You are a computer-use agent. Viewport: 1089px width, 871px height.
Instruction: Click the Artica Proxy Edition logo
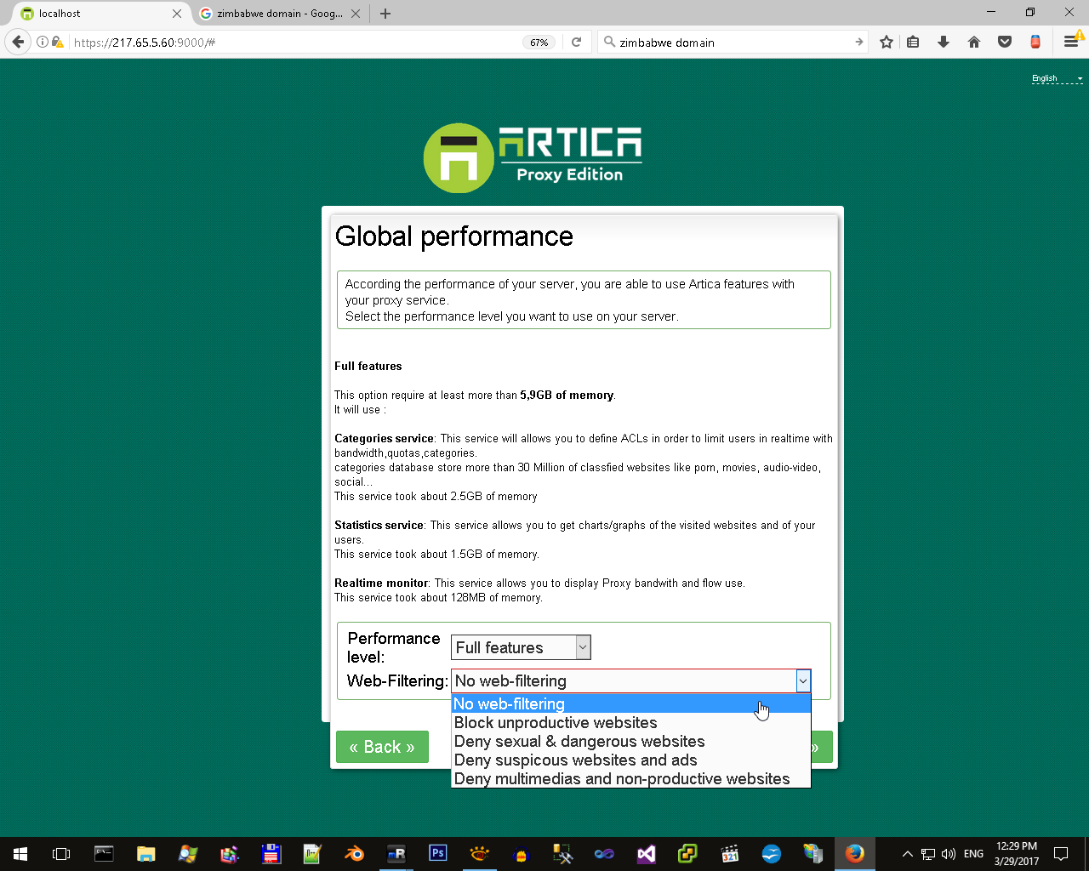click(x=533, y=157)
